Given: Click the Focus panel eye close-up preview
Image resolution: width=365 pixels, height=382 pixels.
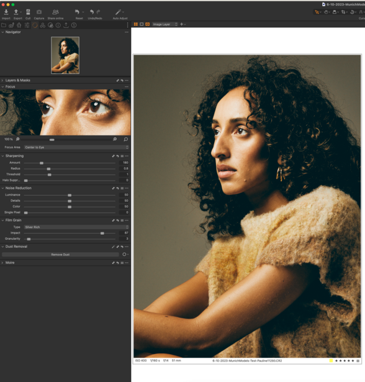Looking at the screenshot, I should point(65,112).
